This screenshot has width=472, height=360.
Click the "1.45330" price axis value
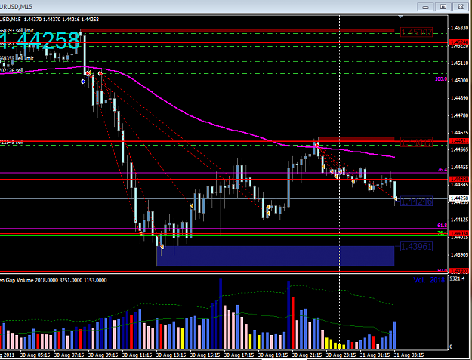pos(458,28)
